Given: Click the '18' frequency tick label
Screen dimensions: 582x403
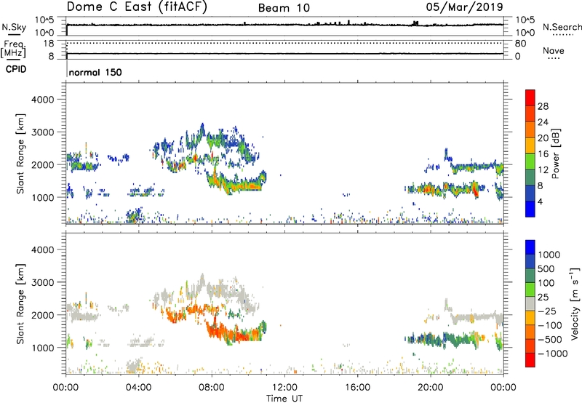Looking at the screenshot, I should 49,44.
